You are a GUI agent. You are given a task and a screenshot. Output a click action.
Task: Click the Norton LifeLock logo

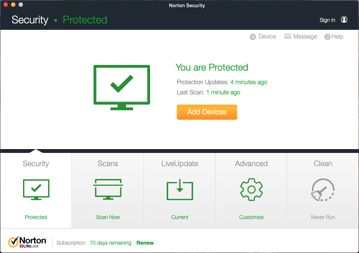27,242
